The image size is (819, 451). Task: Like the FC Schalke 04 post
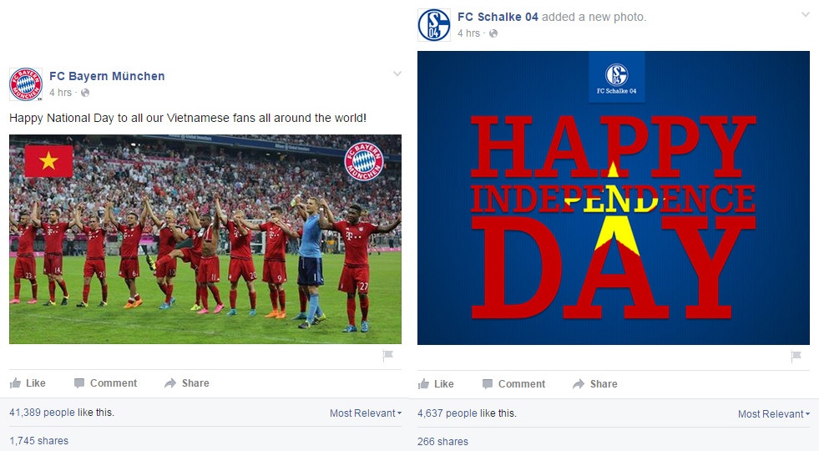coord(436,384)
